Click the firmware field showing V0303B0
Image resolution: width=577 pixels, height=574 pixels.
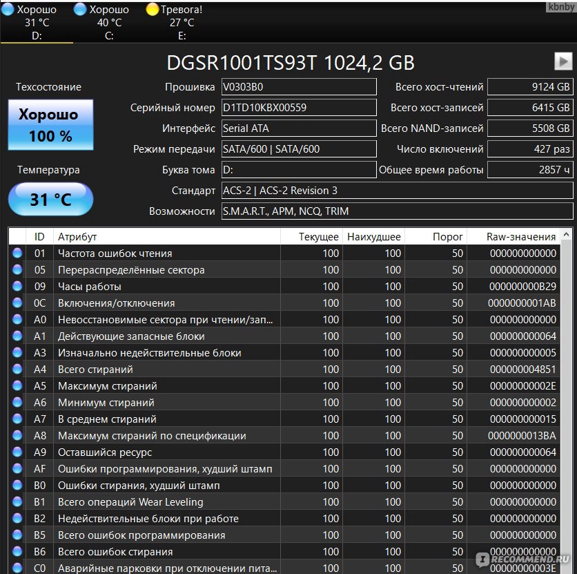click(x=298, y=86)
